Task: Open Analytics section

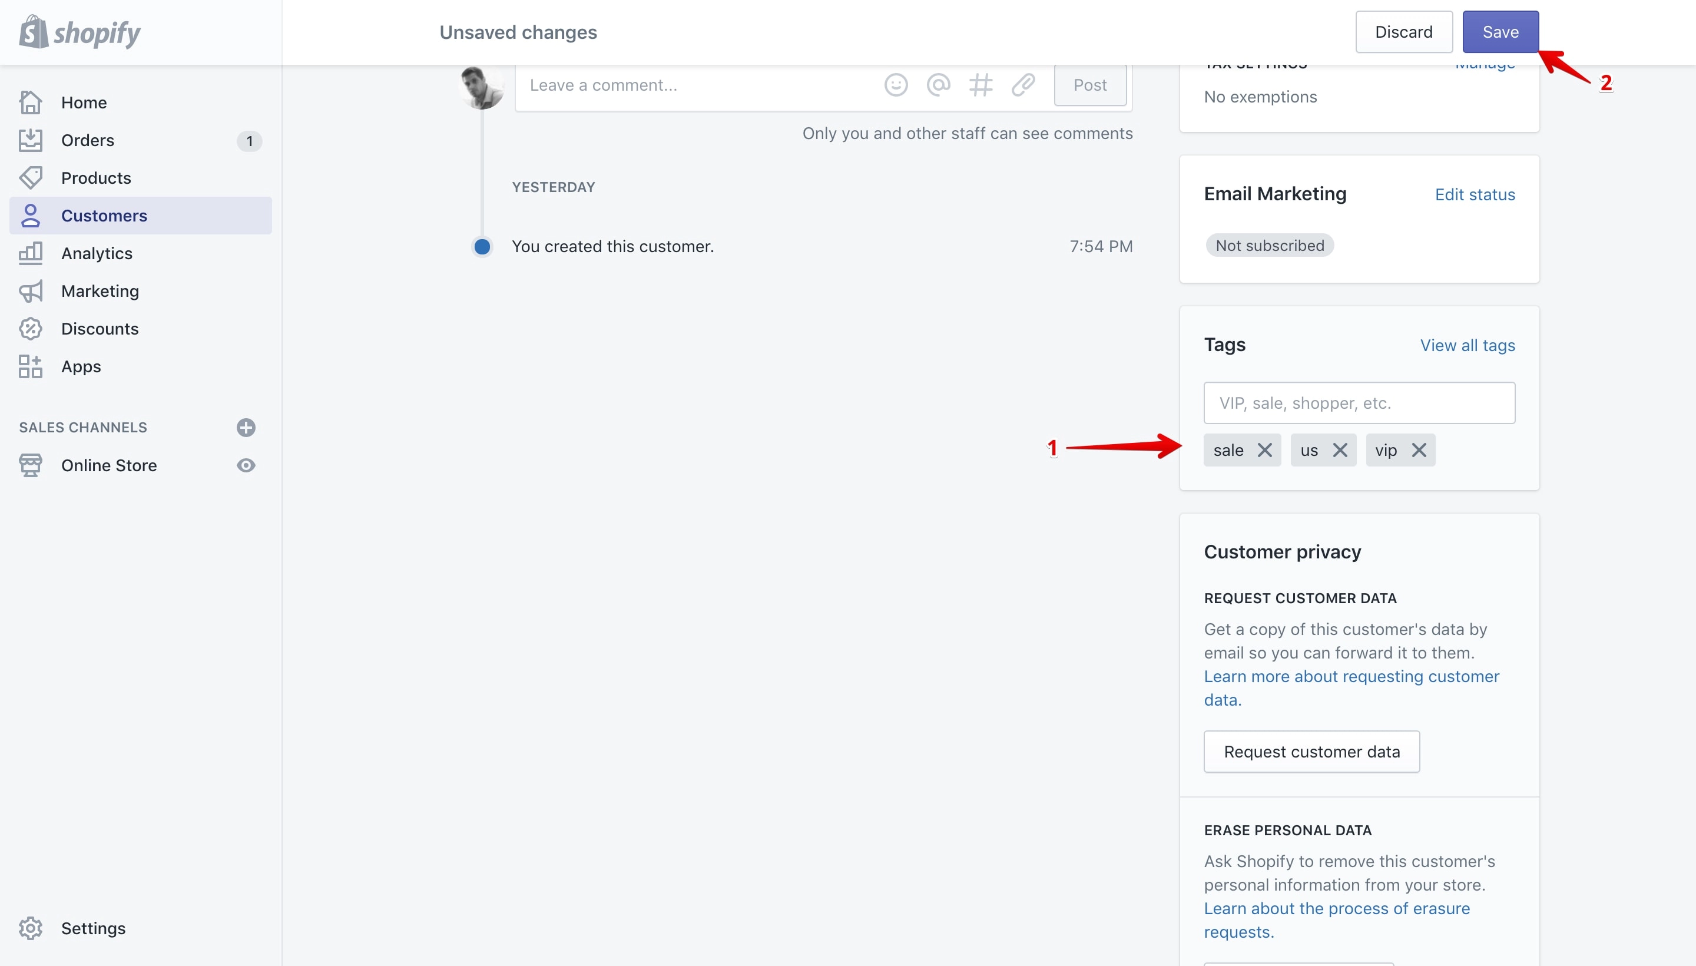Action: [97, 253]
